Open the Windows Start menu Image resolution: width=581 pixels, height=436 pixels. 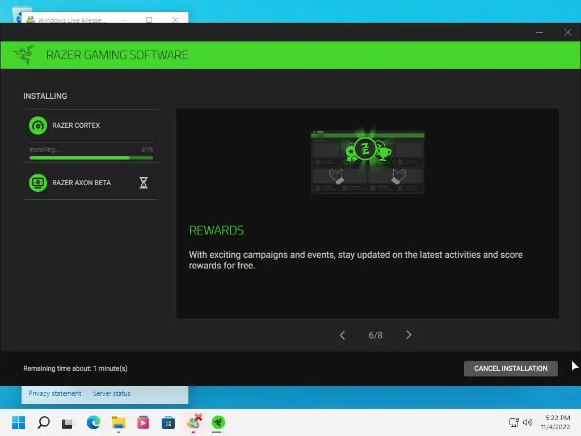(x=19, y=422)
